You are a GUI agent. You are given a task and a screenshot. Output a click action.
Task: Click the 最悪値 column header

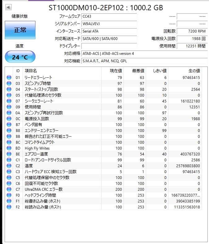click(x=135, y=71)
